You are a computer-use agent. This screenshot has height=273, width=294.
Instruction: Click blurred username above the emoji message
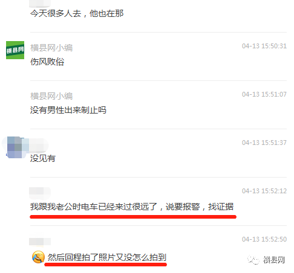[x=40, y=241]
